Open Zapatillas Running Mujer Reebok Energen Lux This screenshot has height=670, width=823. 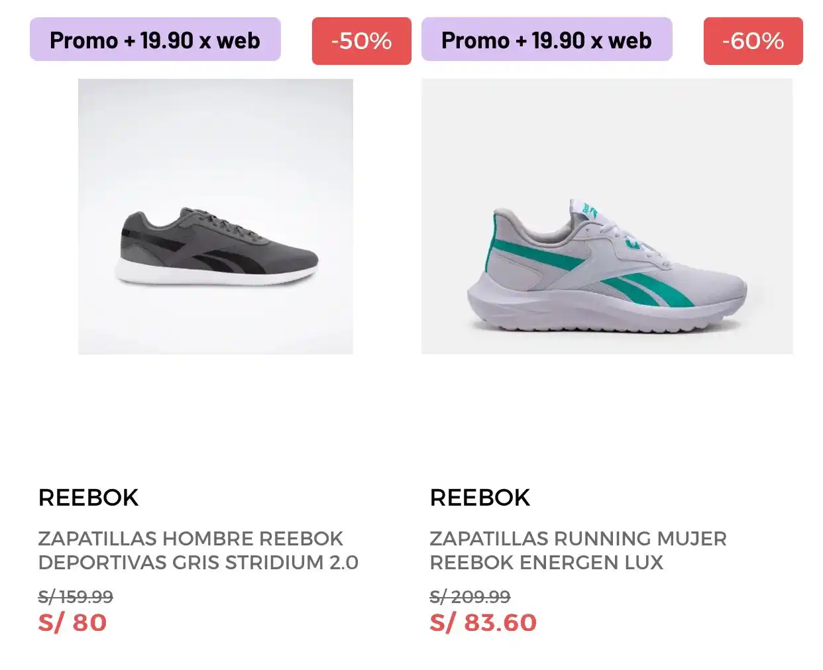pos(578,550)
